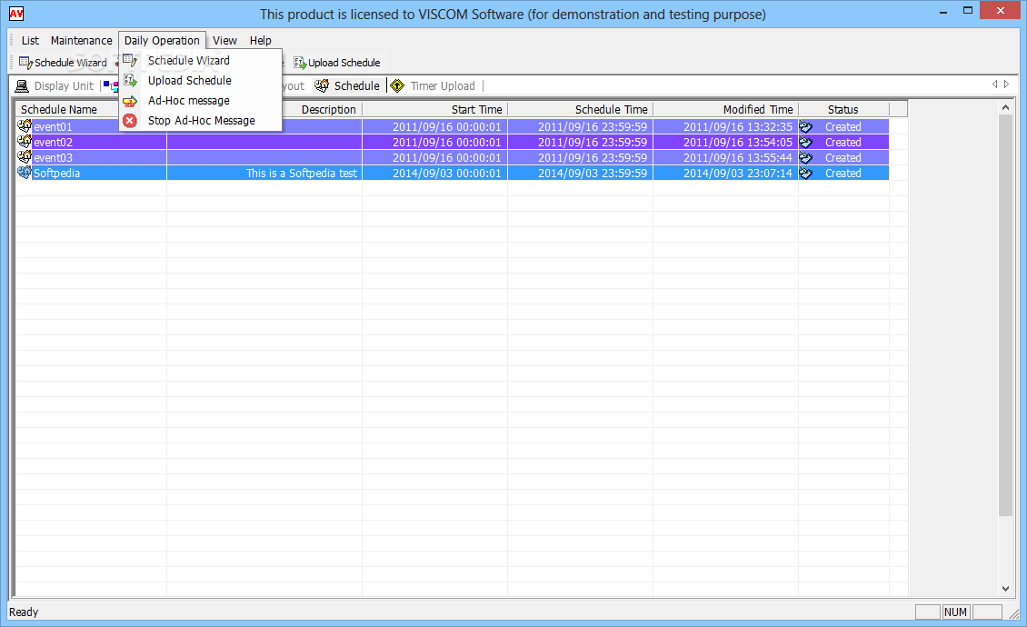Click the Upload Schedule icon in dropdown menu
The image size is (1027, 627).
pyautogui.click(x=130, y=81)
